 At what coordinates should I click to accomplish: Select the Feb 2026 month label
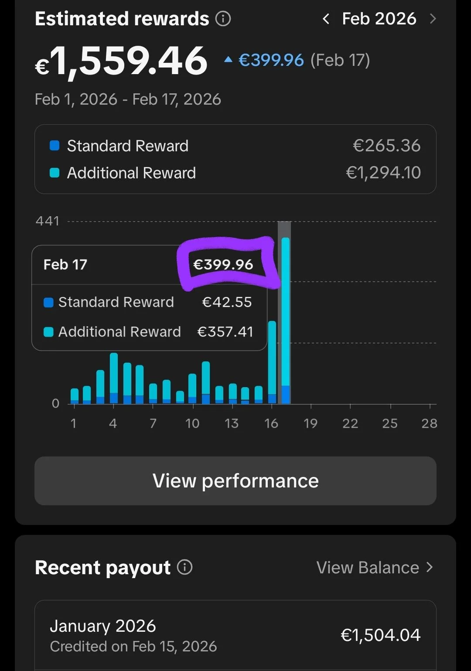[x=379, y=19]
